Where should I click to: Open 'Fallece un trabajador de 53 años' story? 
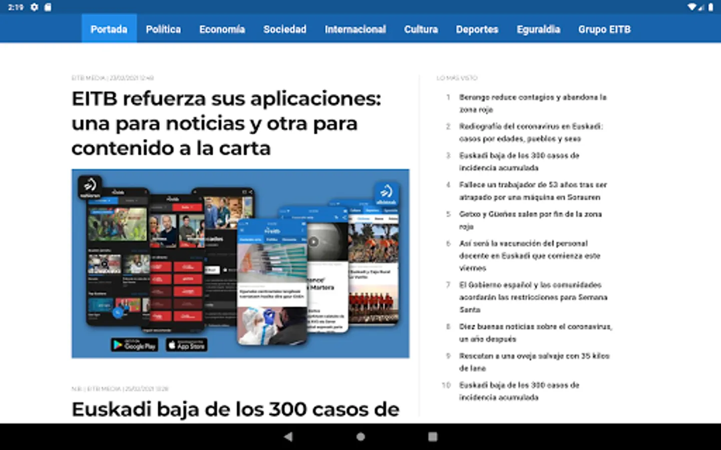tap(533, 191)
